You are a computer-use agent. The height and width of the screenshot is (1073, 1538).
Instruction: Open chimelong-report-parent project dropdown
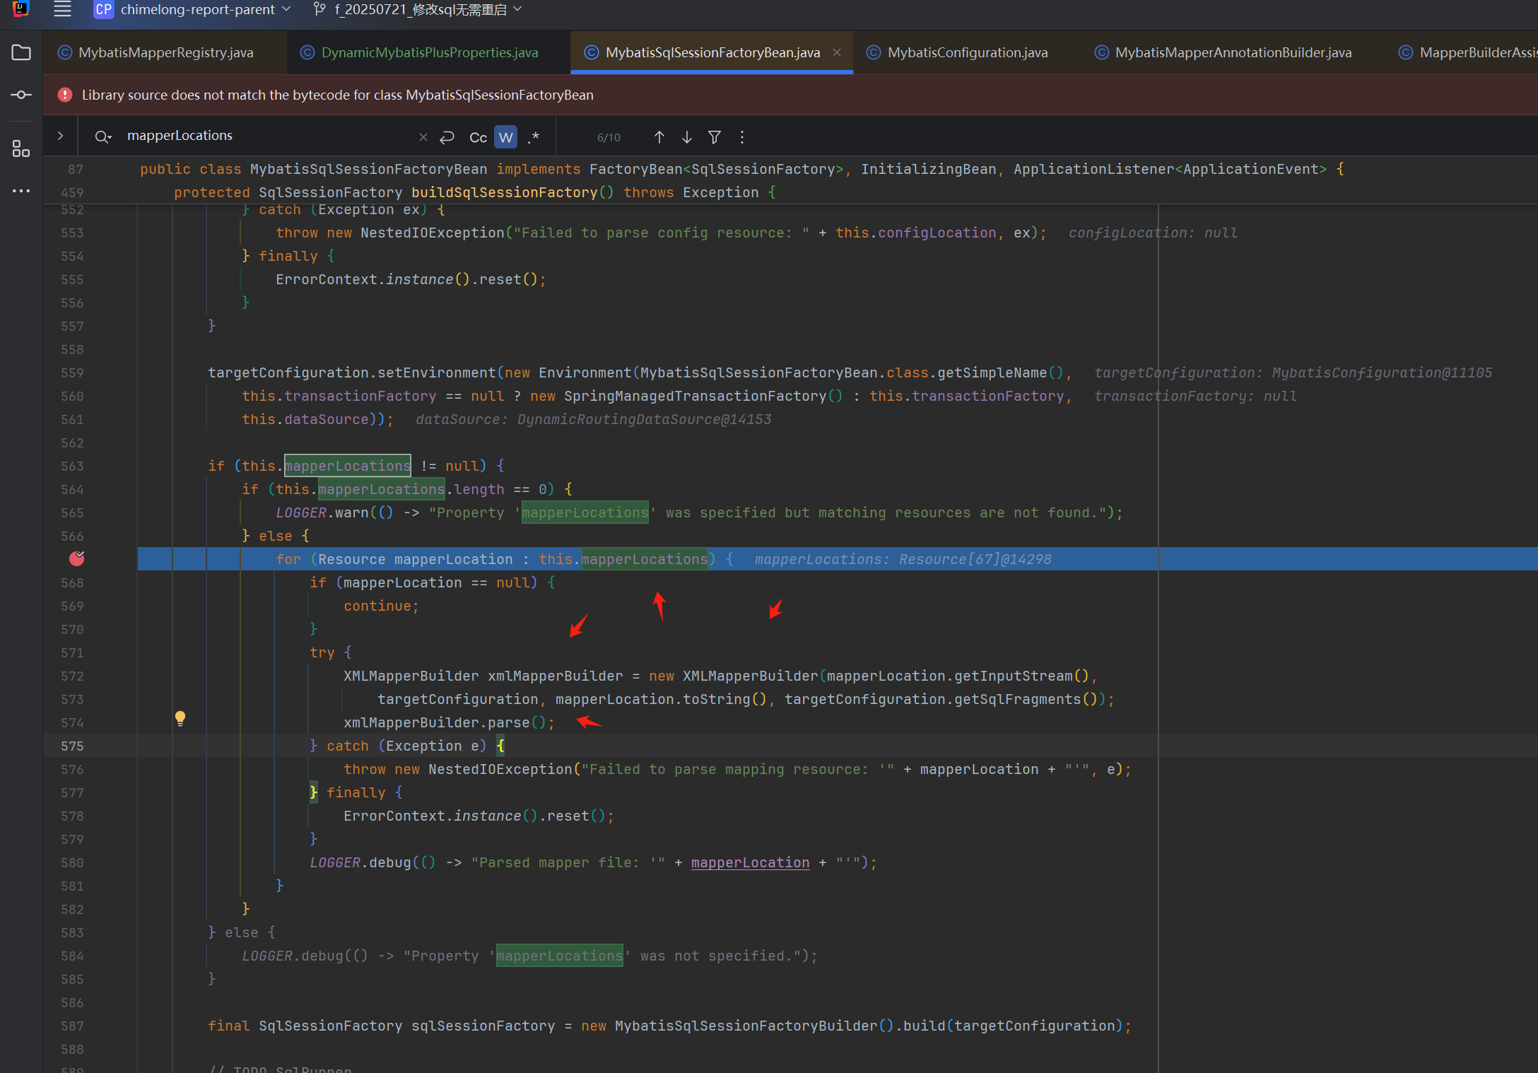pos(194,9)
